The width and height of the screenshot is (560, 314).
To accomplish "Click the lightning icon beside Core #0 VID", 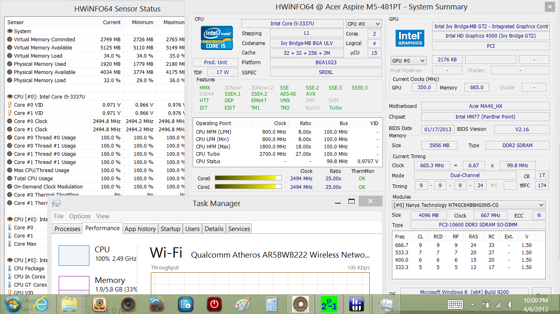I will 10,105.
